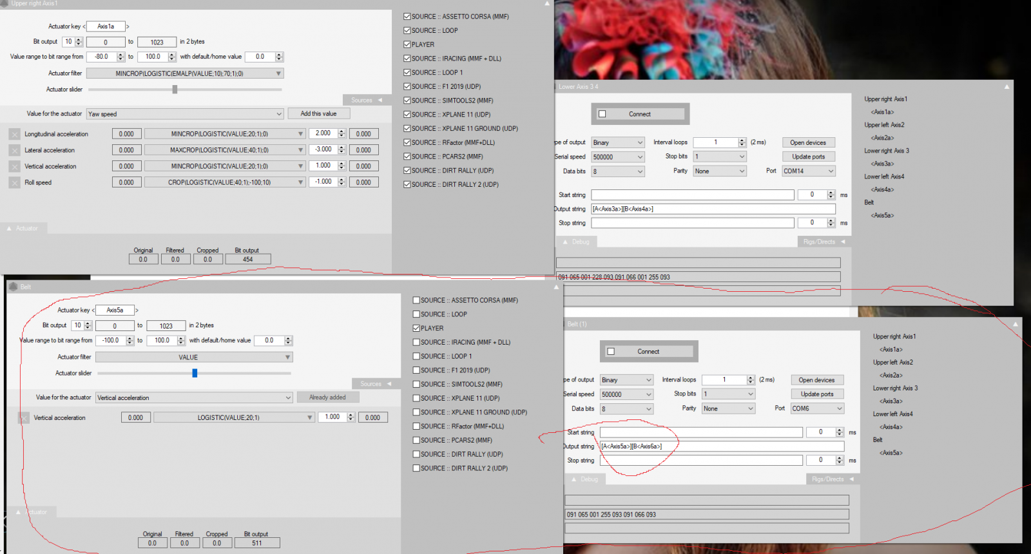Enable SOURCE :: ASSETTO CORSA in Belt window
1031x554 pixels.
click(x=416, y=300)
